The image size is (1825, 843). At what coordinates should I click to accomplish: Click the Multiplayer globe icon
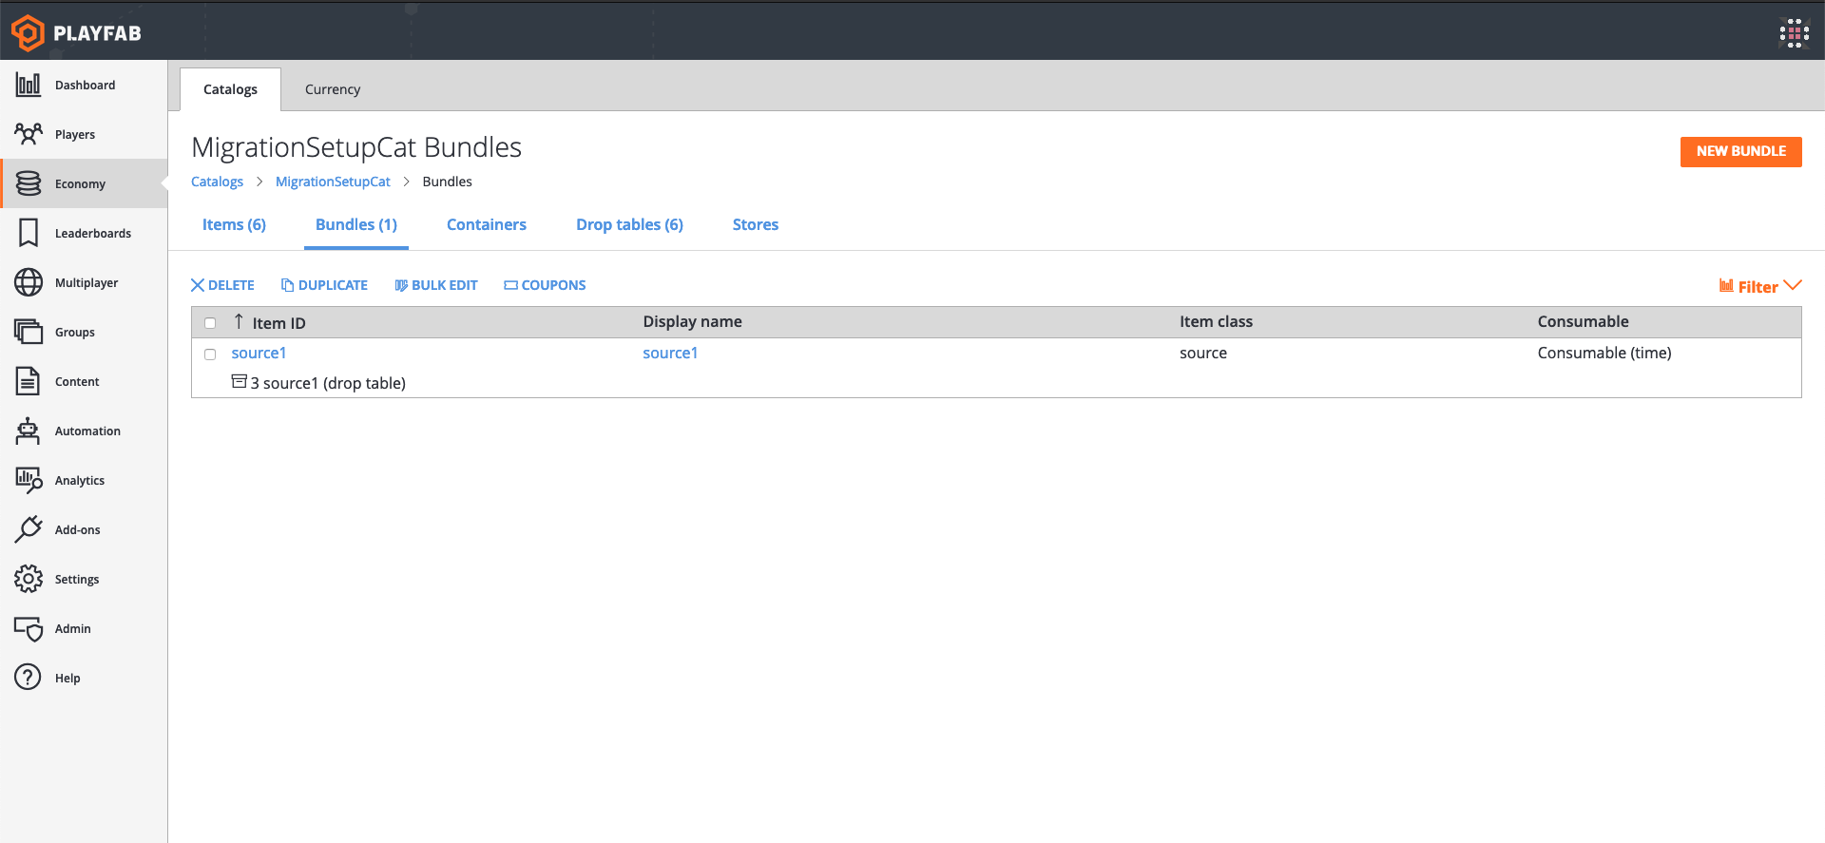29,282
